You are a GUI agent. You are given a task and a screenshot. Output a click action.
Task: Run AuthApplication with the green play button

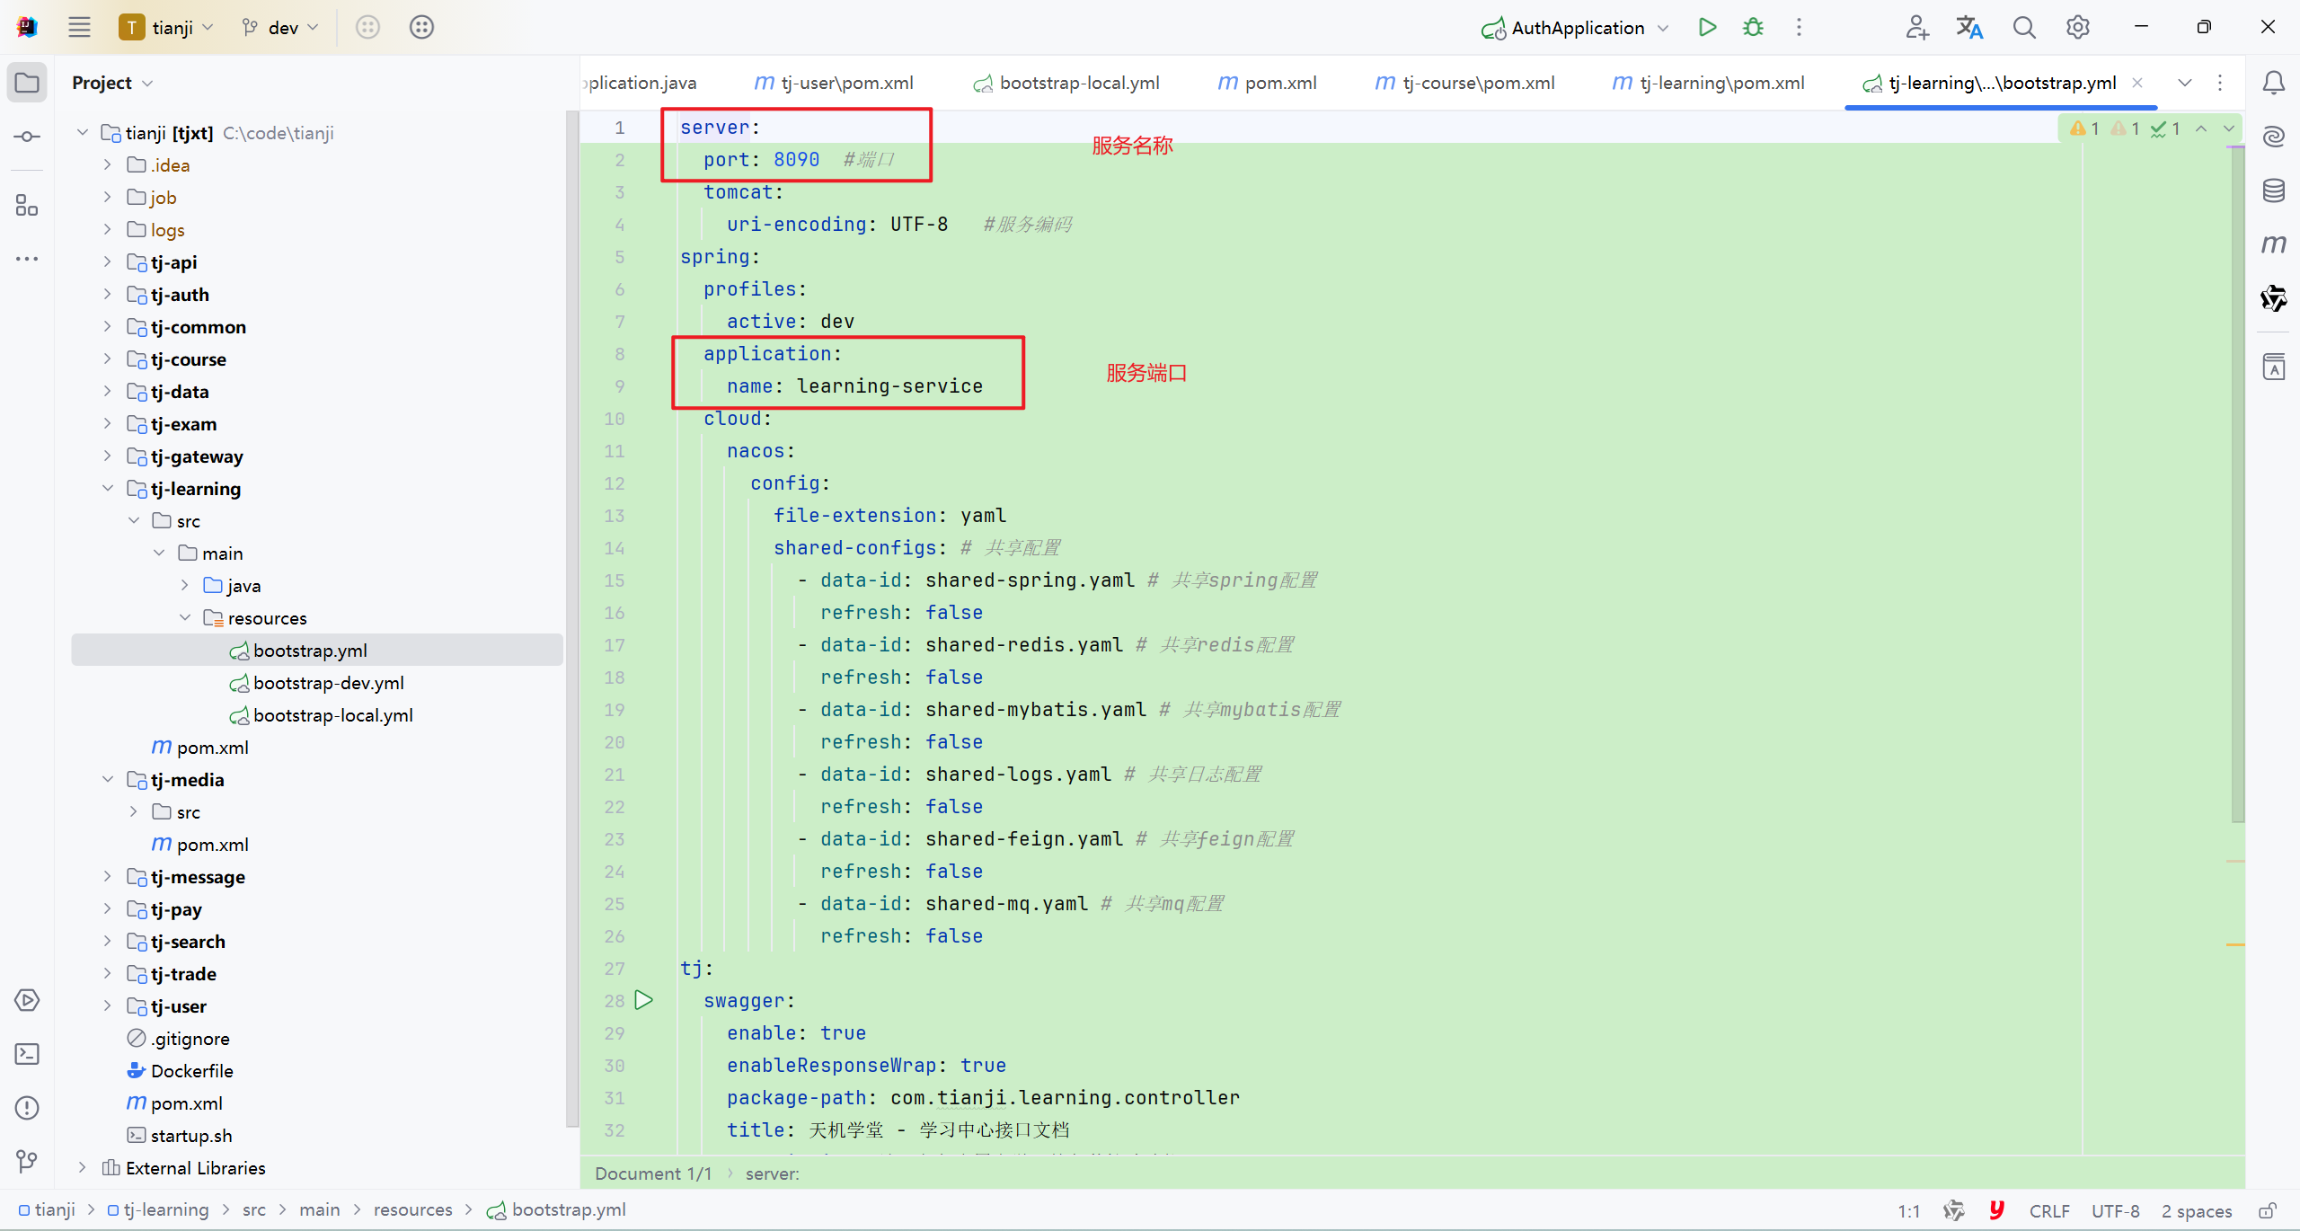tap(1707, 27)
